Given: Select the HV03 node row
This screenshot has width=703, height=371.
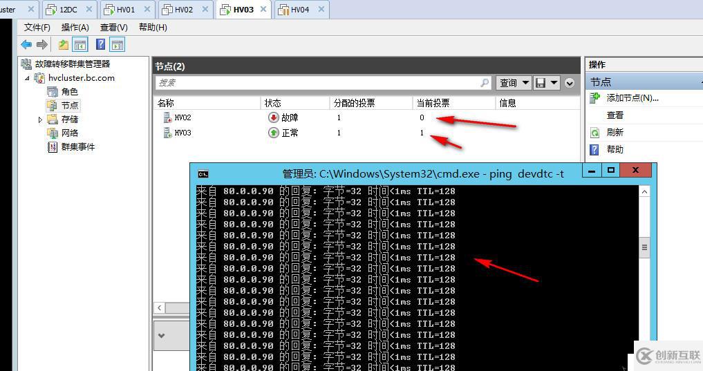Looking at the screenshot, I should click(368, 133).
